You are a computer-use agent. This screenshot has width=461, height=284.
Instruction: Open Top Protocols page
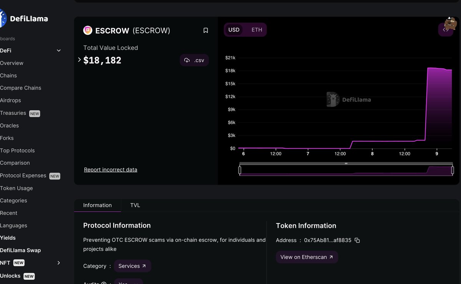(x=17, y=150)
